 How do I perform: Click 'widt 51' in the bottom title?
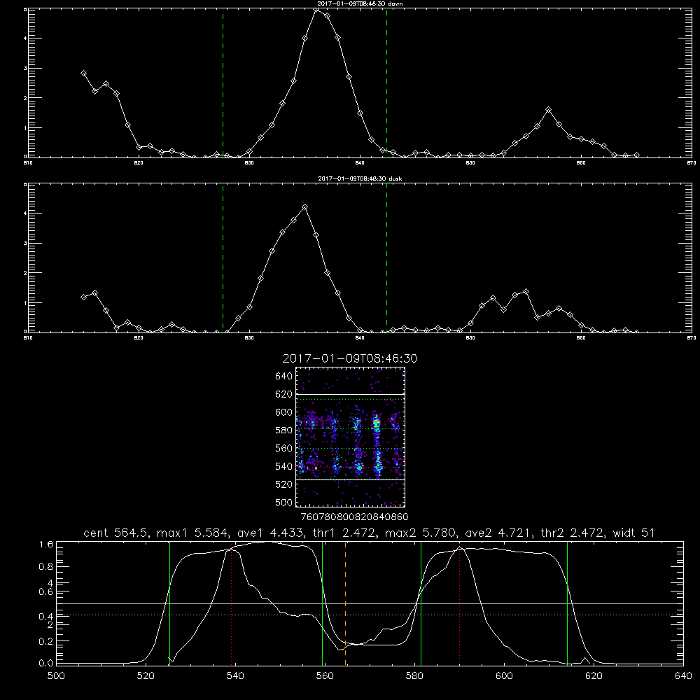tap(634, 533)
